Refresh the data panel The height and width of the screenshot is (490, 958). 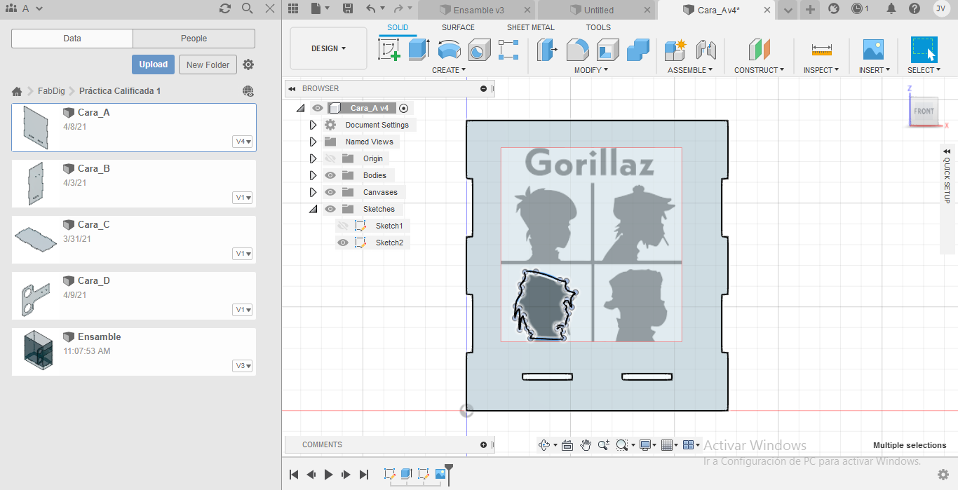pyautogui.click(x=224, y=8)
